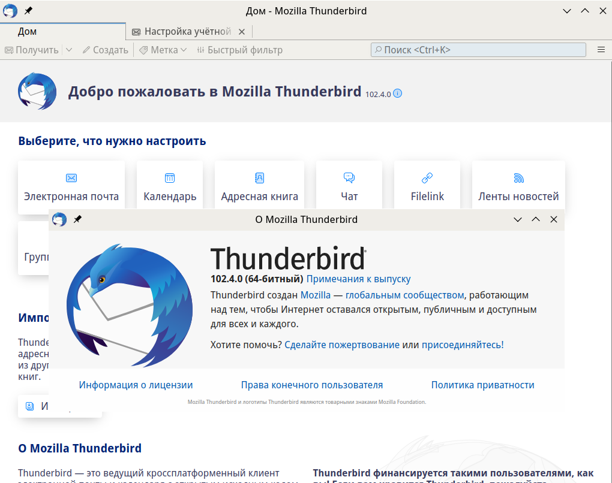This screenshot has width=612, height=483.
Task: Click the info icon next to version 102.4.0
Action: (397, 93)
